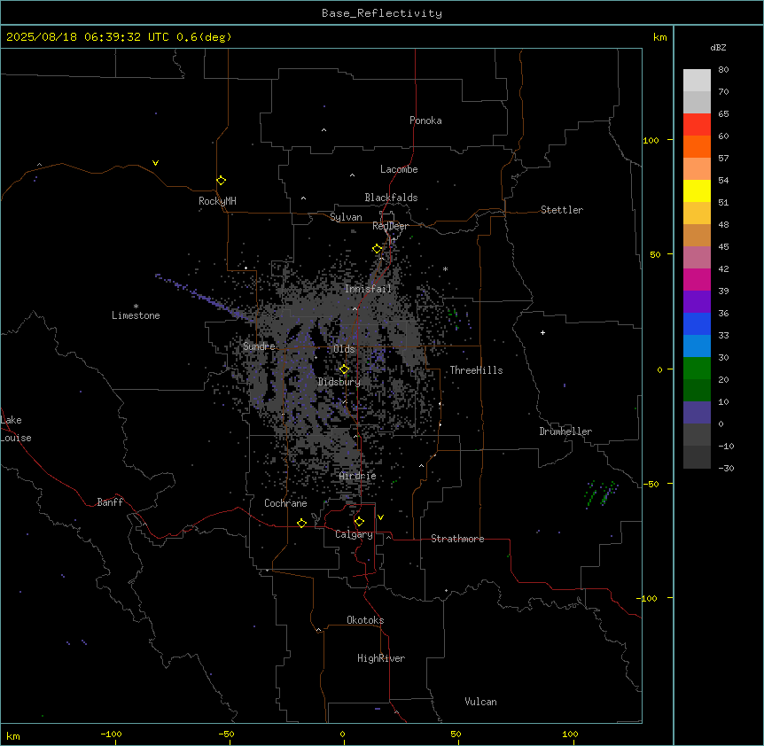Select the yellow diamond marker above Calgary
The image size is (764, 746).
(x=359, y=522)
